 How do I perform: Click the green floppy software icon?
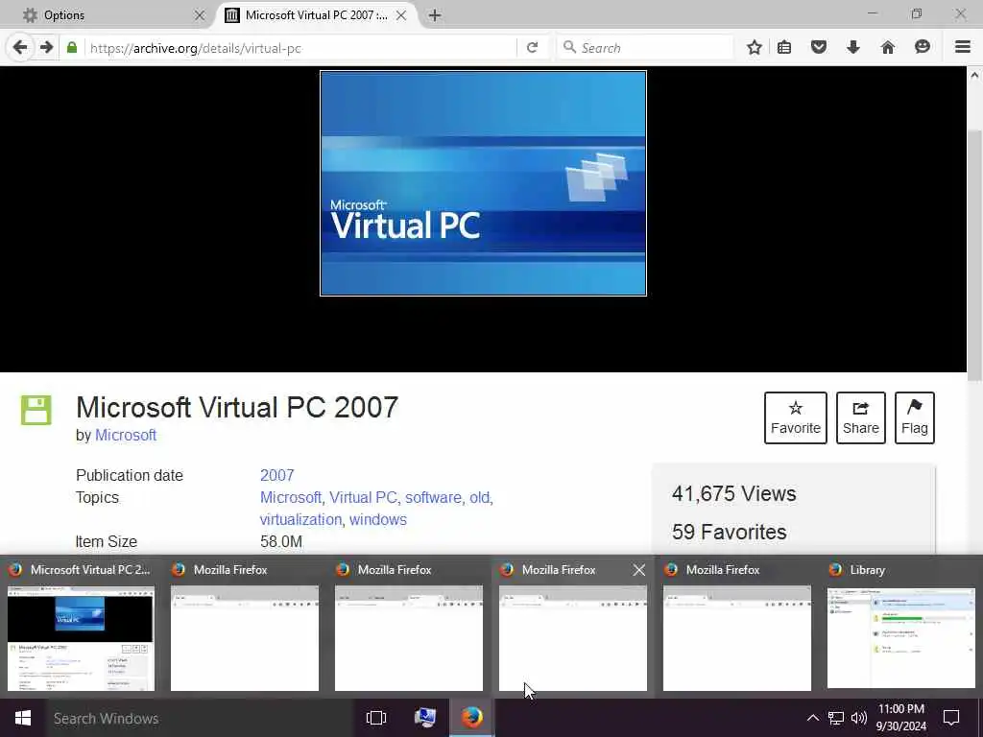(36, 411)
